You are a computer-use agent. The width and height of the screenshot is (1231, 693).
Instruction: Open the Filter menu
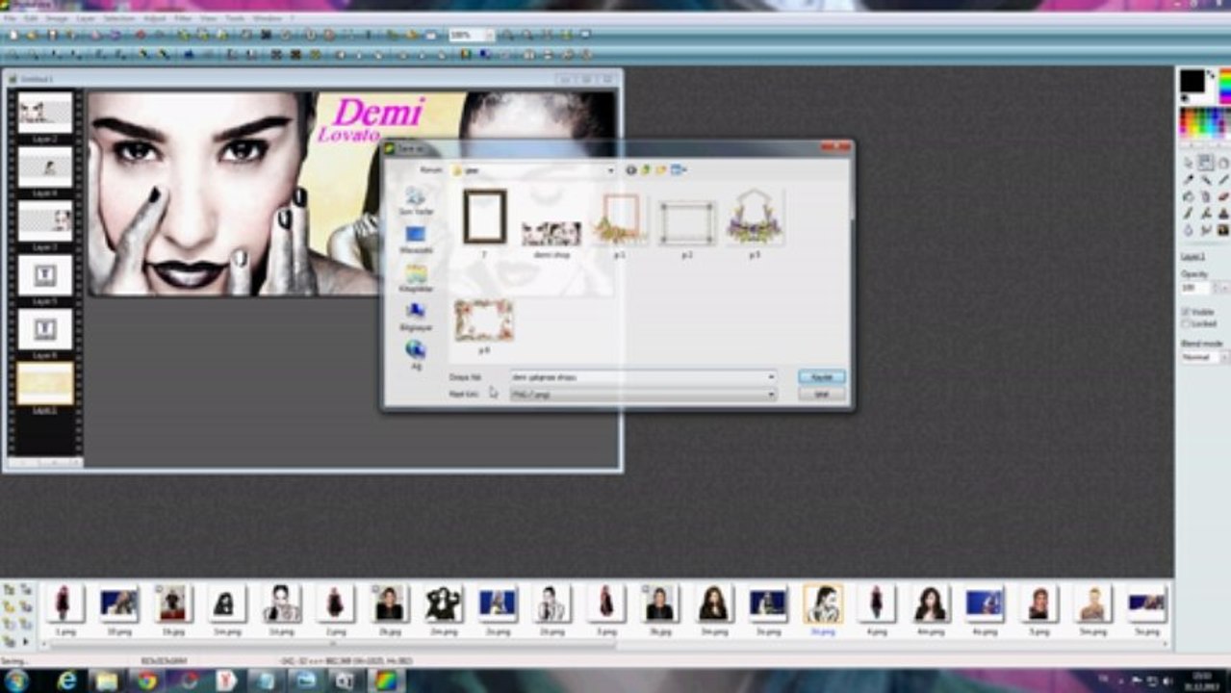tap(183, 18)
